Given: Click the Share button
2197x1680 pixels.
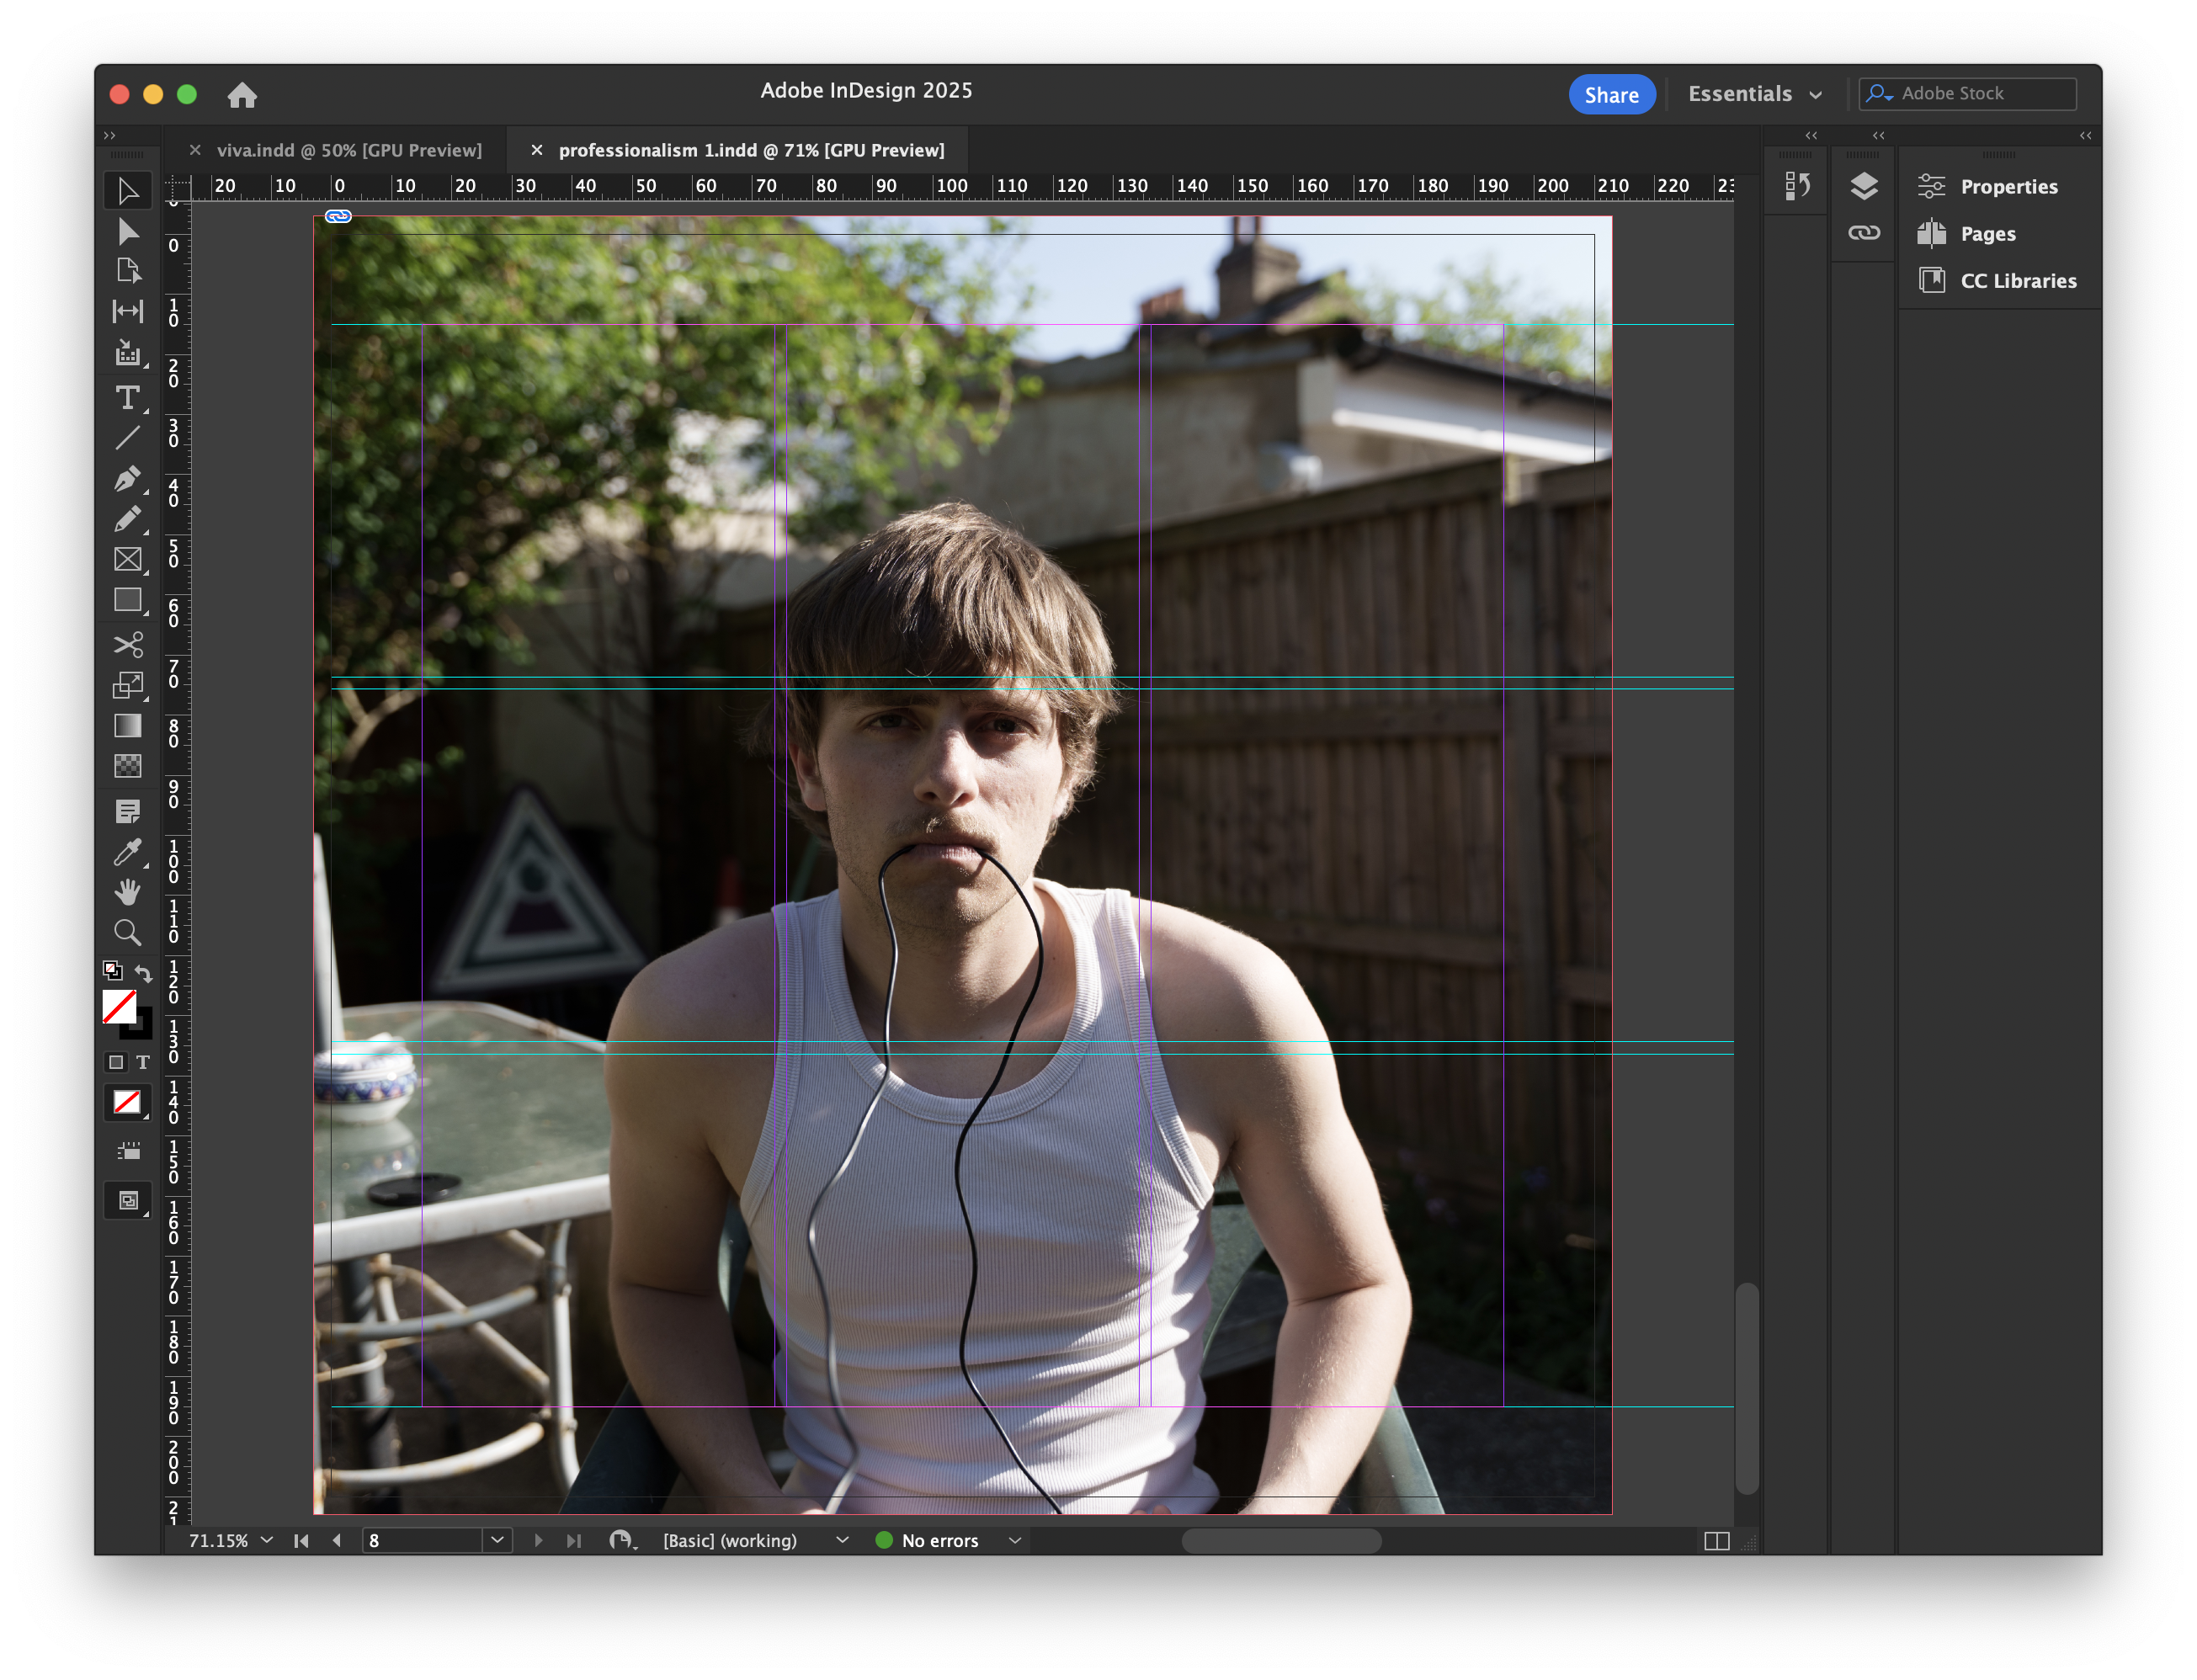Looking at the screenshot, I should pos(1611,94).
